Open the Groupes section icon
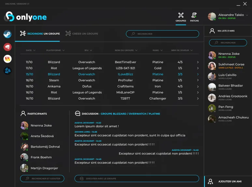The width and height of the screenshot is (252, 187). [x=181, y=17]
